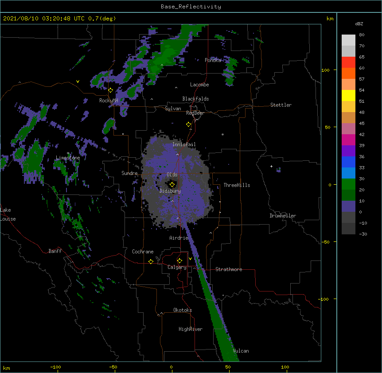
Task: Click the white asterisk above Limestone label
Action: click(68, 153)
